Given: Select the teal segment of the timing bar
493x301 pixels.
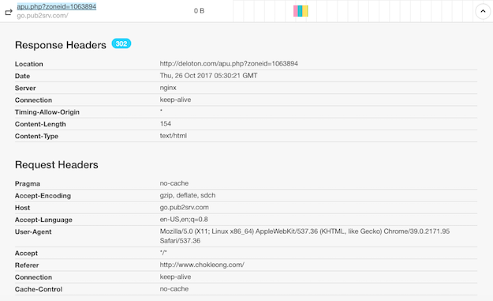Looking at the screenshot, I should point(300,11).
